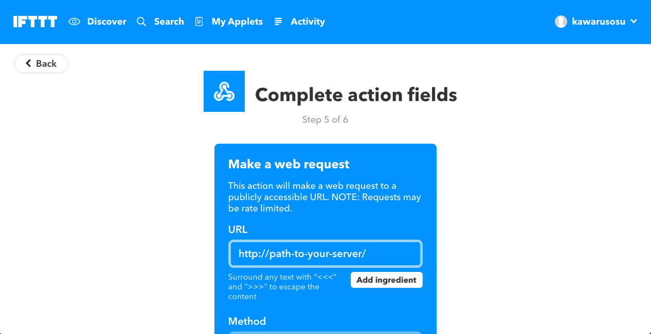Click the IFTTT logo
651x334 pixels.
(x=35, y=22)
